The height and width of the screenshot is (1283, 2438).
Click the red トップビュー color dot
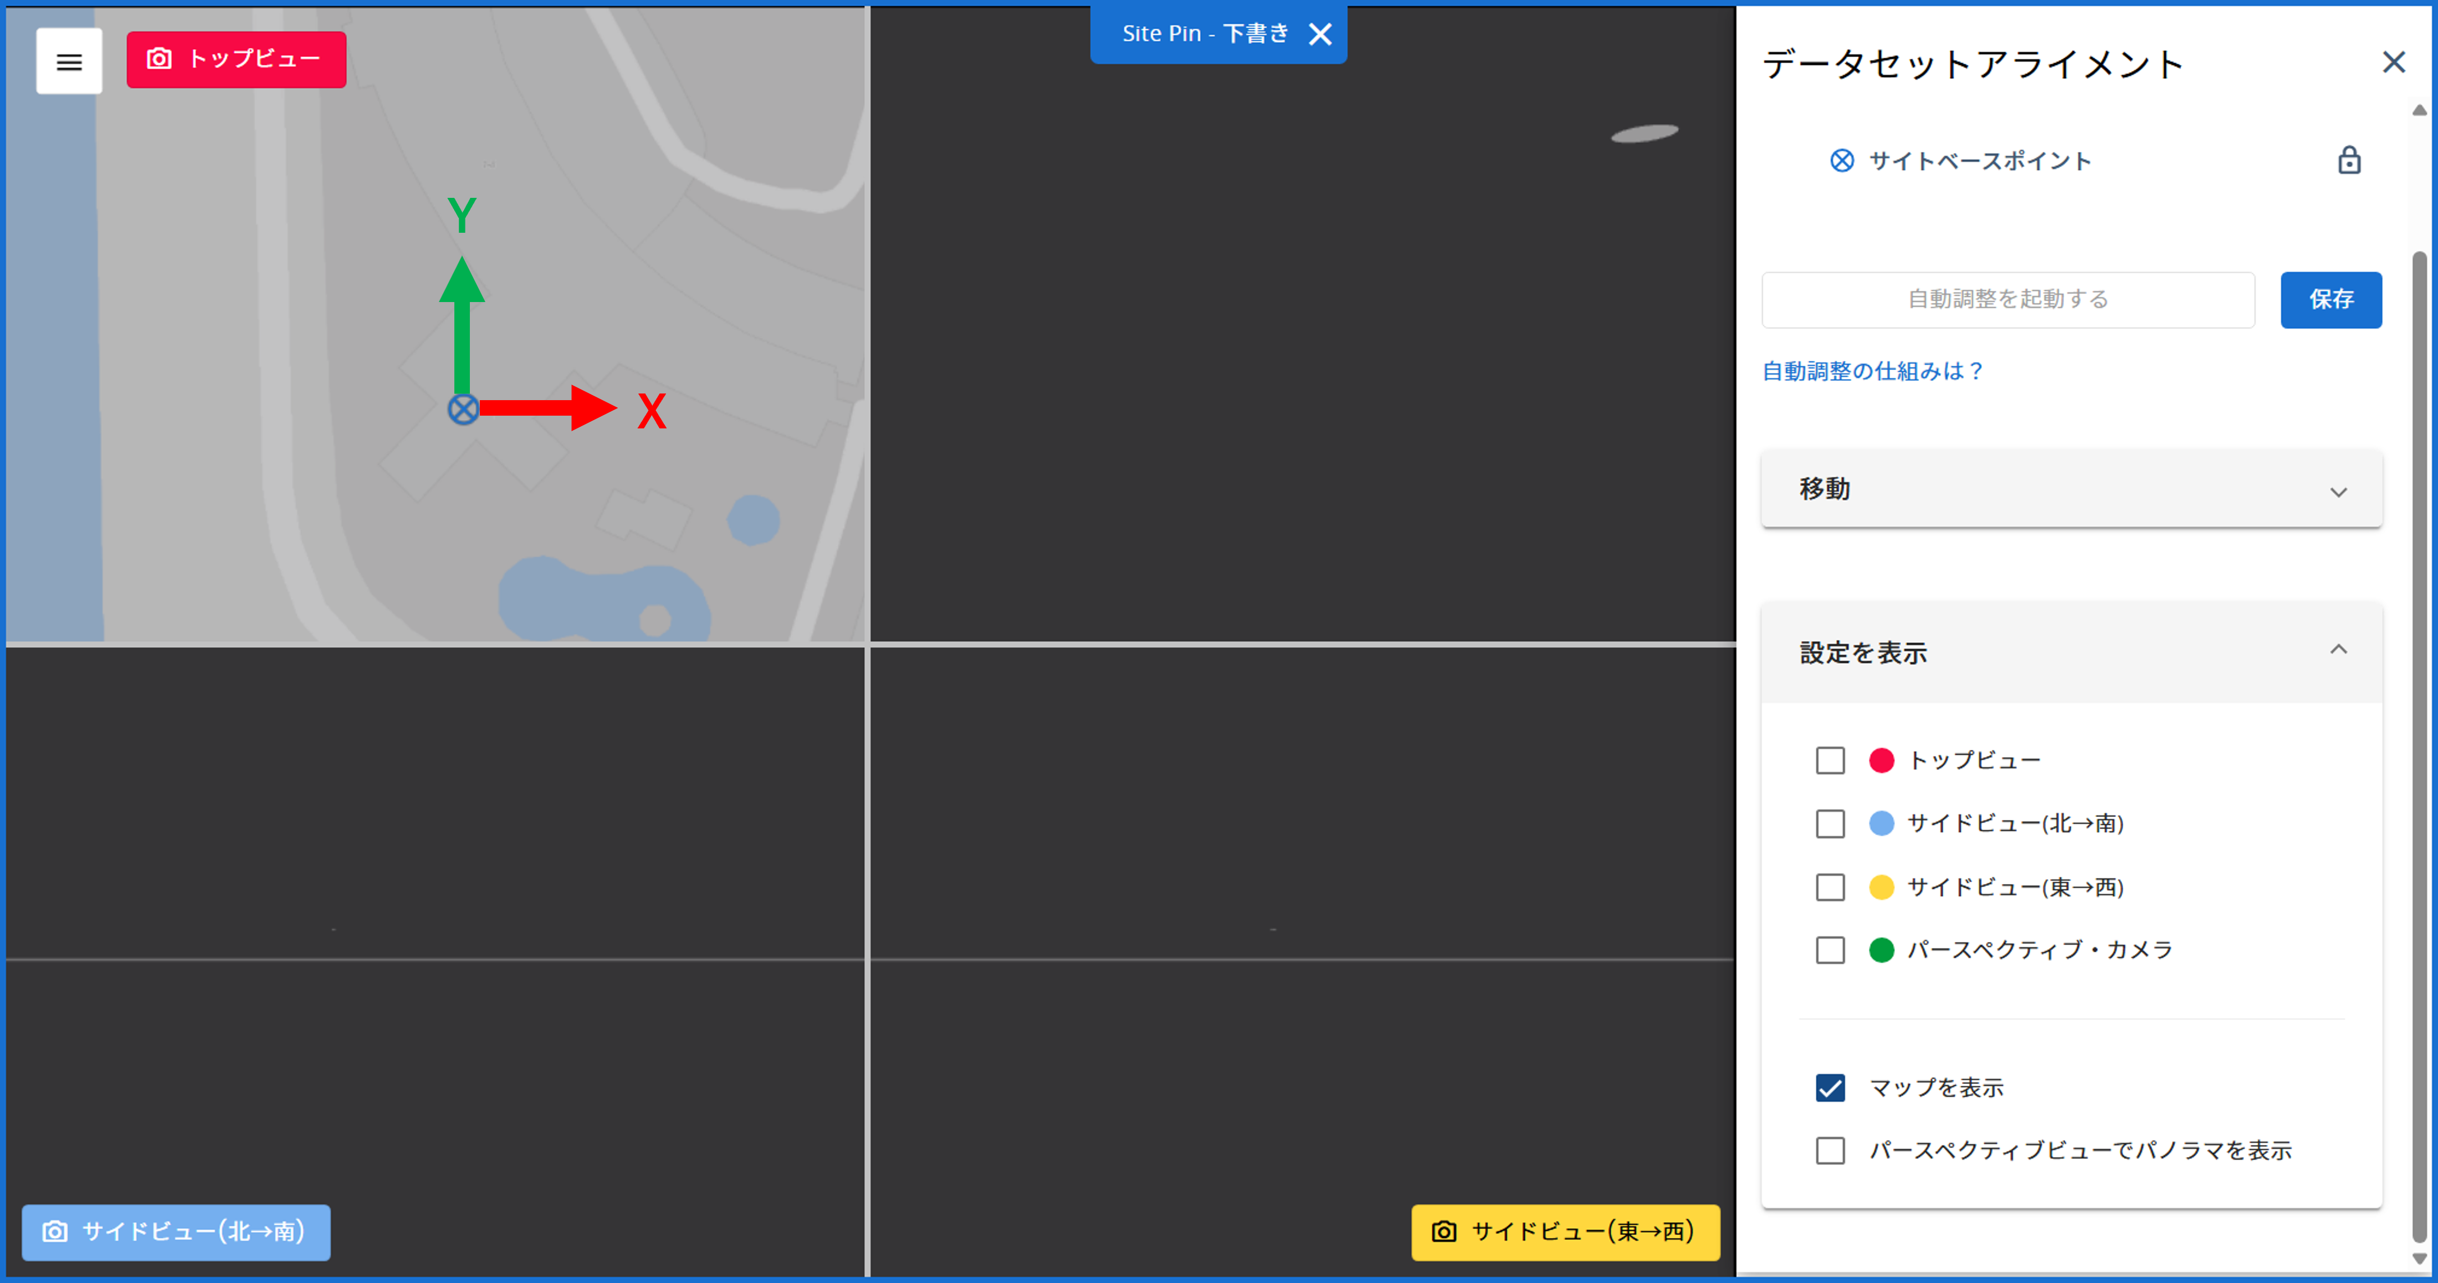click(x=1882, y=760)
